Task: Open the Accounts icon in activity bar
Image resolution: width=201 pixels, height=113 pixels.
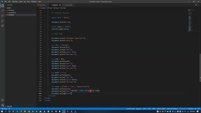Action: 3,100
